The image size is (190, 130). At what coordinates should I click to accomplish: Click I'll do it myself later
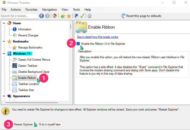(50, 124)
